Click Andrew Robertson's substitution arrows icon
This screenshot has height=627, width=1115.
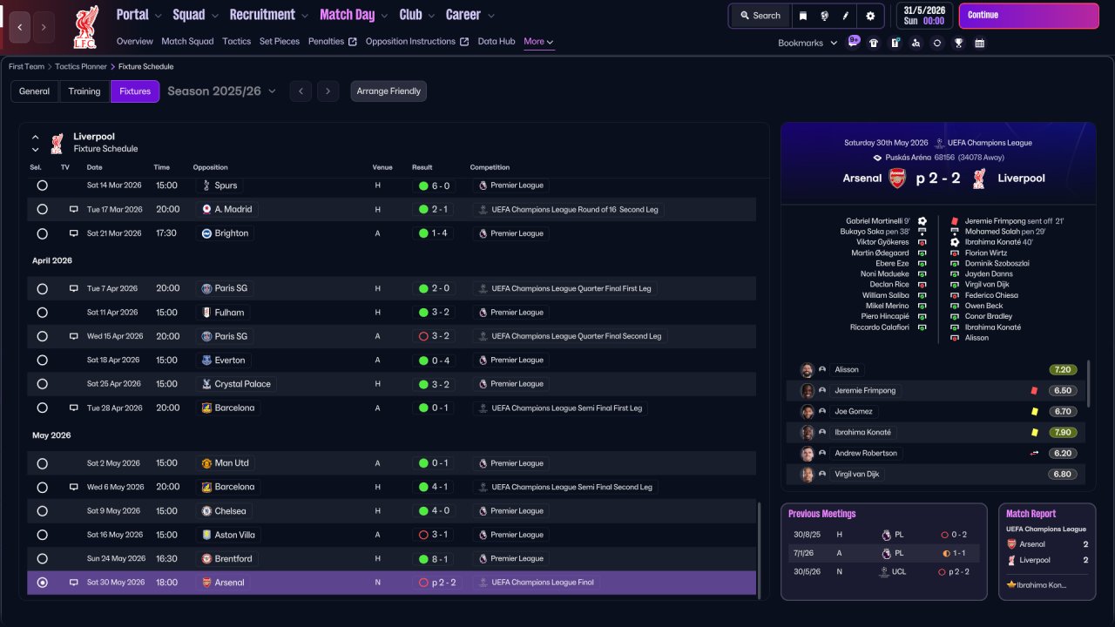(1034, 453)
